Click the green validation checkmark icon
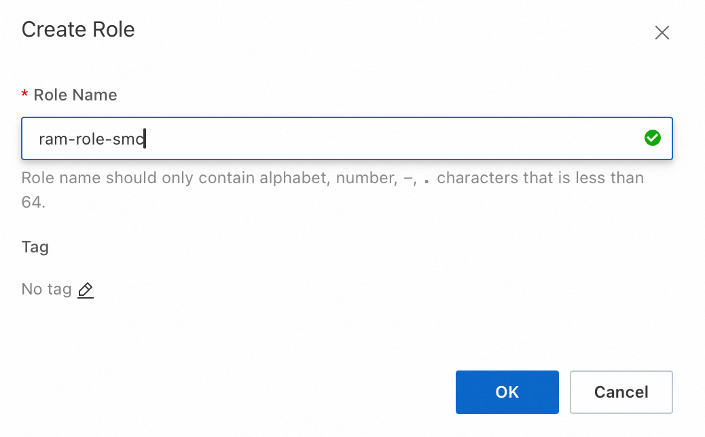 coord(652,138)
